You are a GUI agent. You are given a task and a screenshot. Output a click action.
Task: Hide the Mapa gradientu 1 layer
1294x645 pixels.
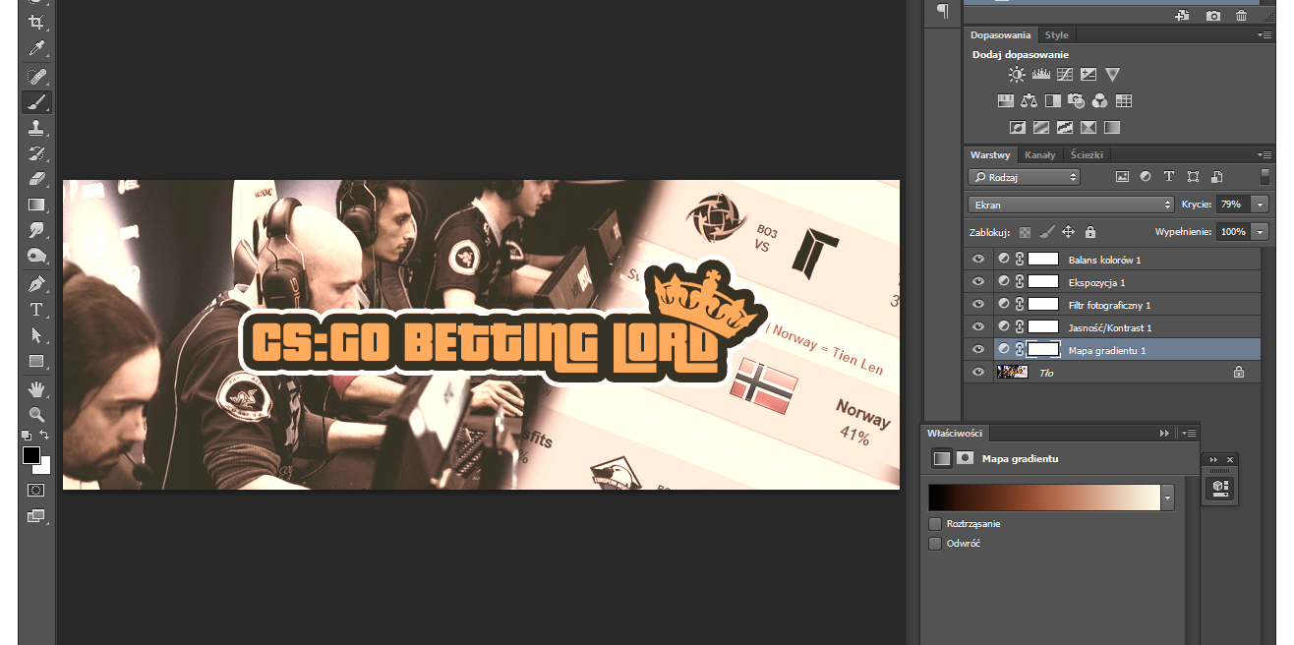point(977,349)
